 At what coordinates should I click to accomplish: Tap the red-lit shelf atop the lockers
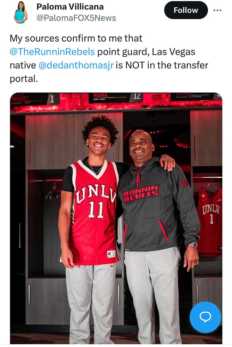click(x=116, y=107)
